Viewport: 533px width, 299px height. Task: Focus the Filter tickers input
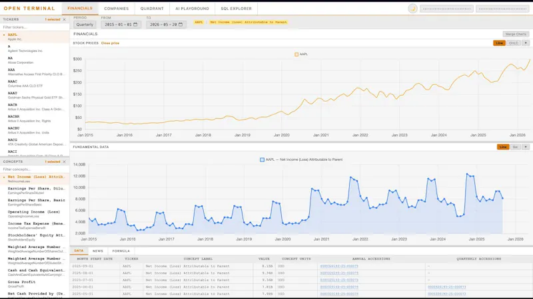[x=35, y=27]
